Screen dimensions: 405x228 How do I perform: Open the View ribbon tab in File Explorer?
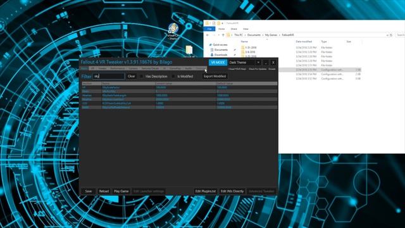(246, 29)
